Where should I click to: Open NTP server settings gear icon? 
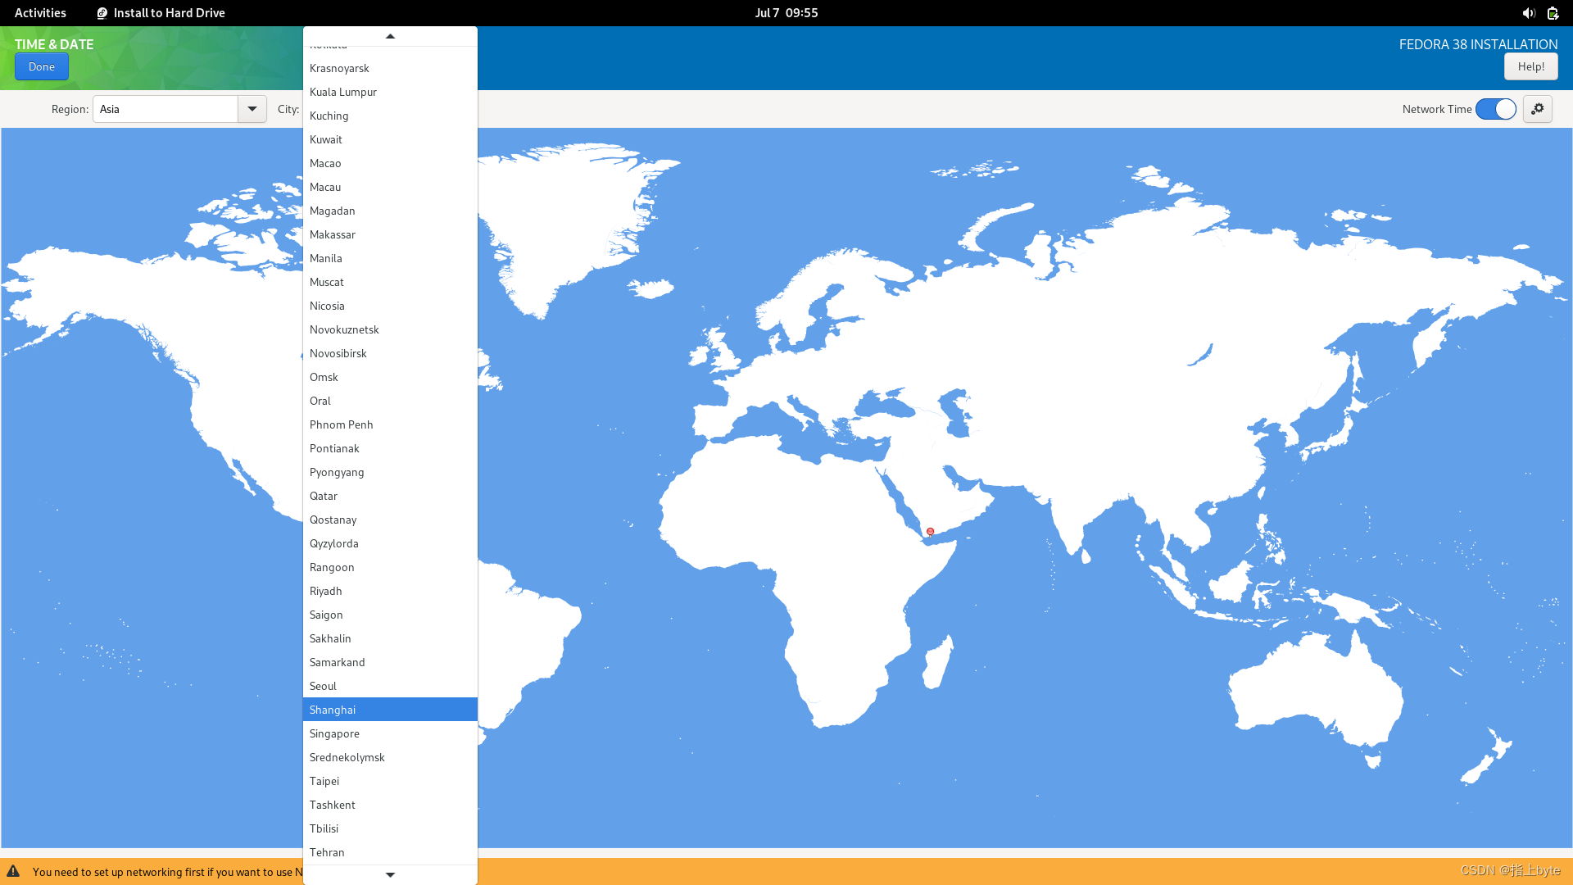(1538, 109)
